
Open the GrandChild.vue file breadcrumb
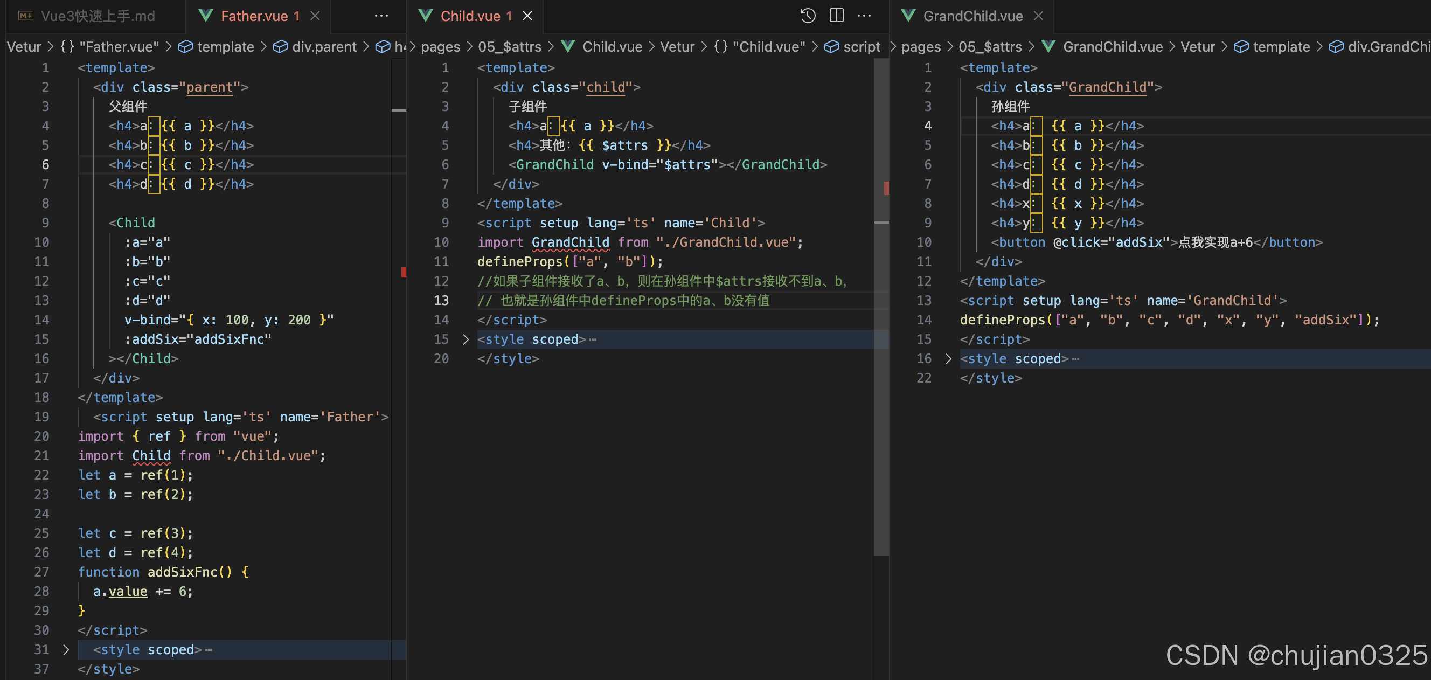point(1102,47)
